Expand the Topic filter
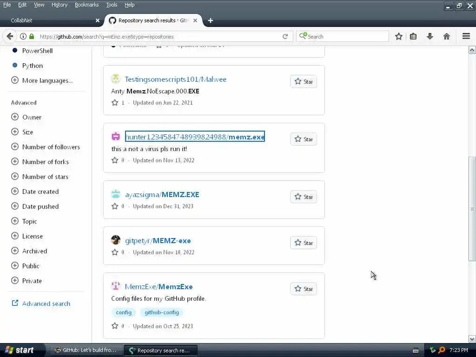The height and width of the screenshot is (357, 476). click(24, 221)
